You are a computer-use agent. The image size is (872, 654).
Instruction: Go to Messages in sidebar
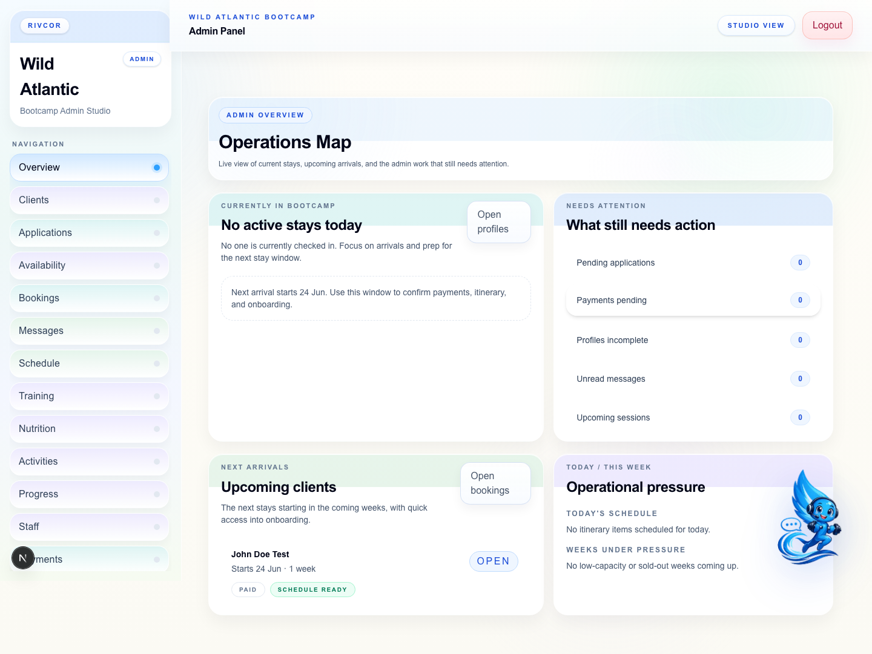[89, 331]
